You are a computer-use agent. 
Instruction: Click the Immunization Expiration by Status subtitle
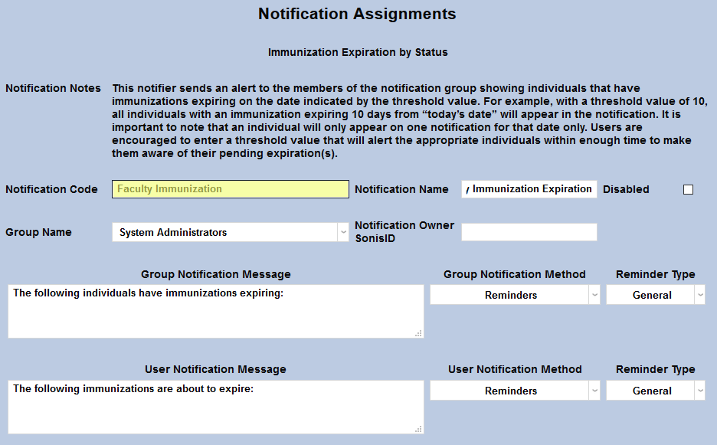(x=358, y=52)
